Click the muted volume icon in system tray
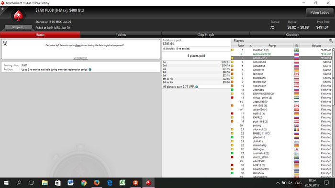 point(290,183)
